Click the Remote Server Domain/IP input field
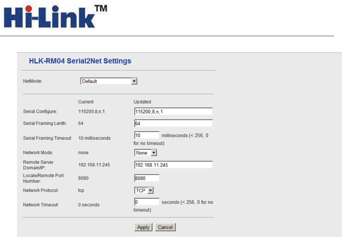Screen dimensions: 342x244 173,165
